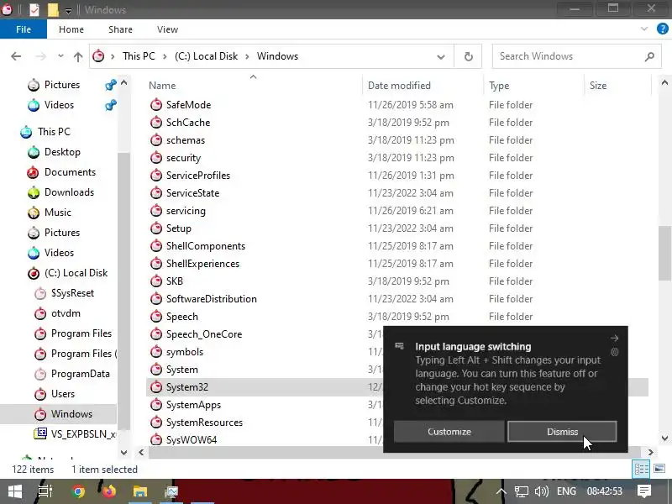
Task: Open ProgramData in the navigation pane
Action: [x=80, y=374]
